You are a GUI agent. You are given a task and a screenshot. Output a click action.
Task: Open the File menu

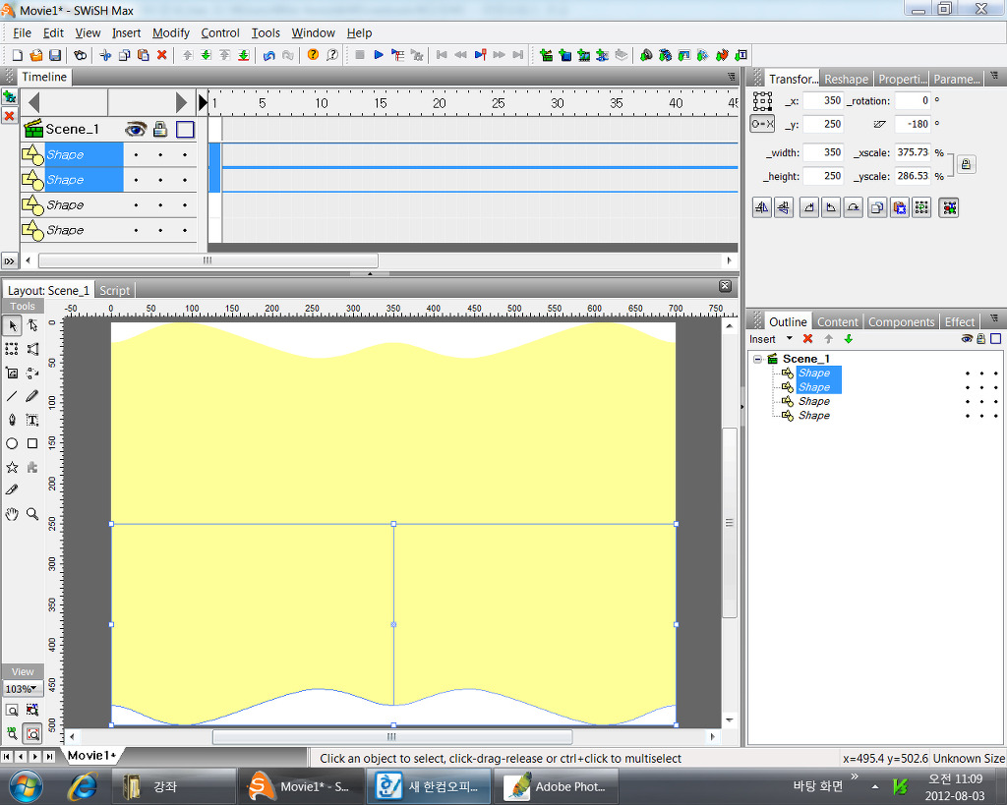(x=22, y=32)
